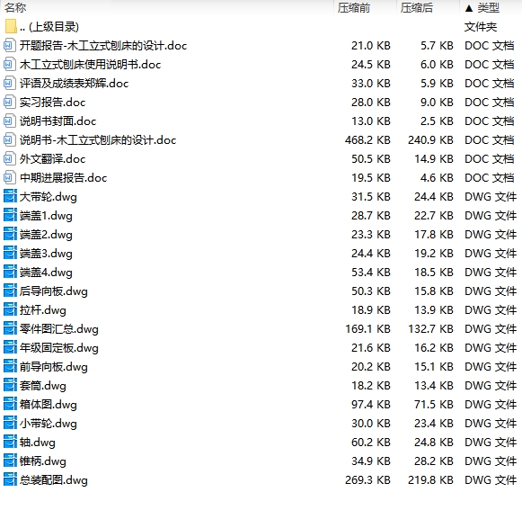Select the DWG icon of 端盖2.dwg
The height and width of the screenshot is (510, 522).
pos(10,235)
